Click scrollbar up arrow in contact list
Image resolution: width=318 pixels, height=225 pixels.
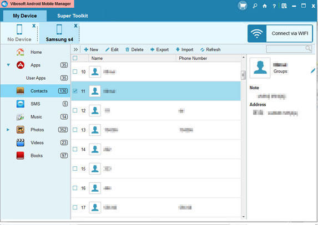pos(244,58)
